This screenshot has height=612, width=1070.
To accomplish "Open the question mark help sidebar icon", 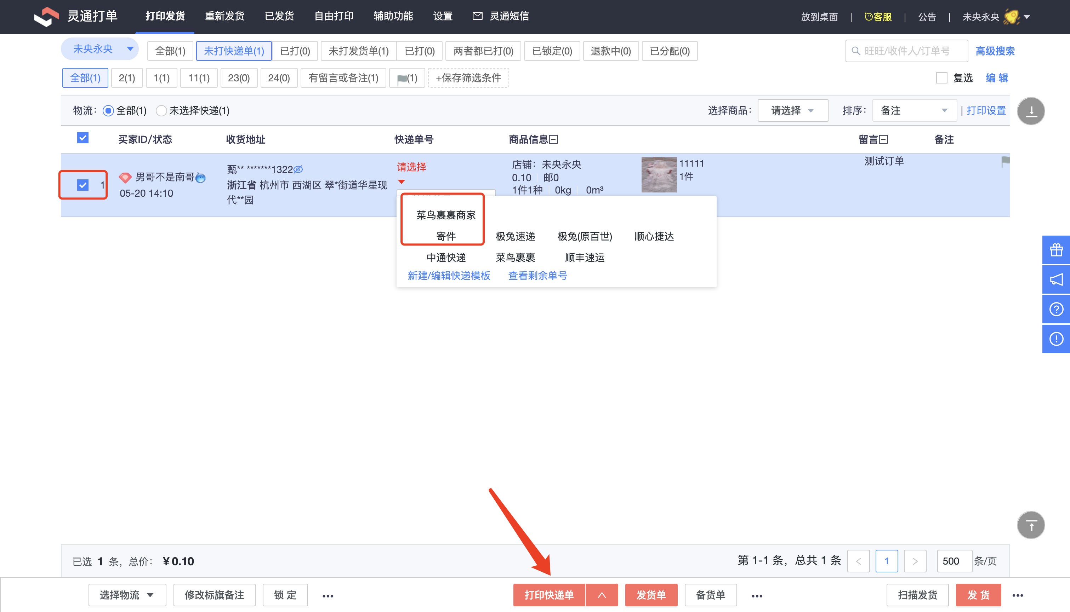I will [x=1056, y=310].
